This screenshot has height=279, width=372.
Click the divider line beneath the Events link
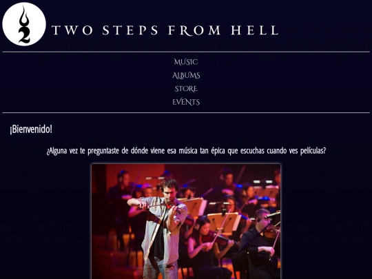[x=186, y=113]
